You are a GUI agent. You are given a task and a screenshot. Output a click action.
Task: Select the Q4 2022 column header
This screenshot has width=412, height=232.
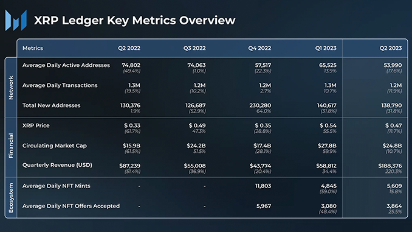click(x=259, y=48)
